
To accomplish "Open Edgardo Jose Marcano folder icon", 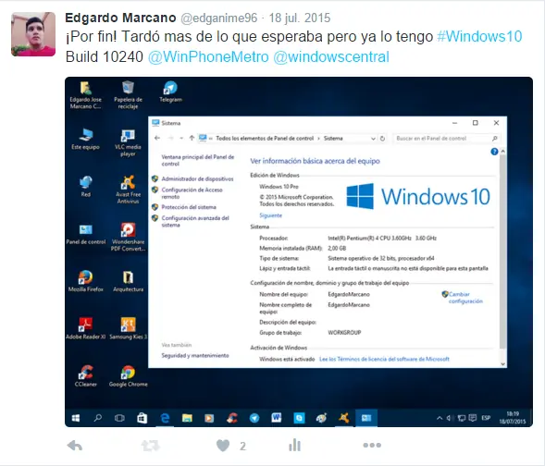I will pos(85,95).
